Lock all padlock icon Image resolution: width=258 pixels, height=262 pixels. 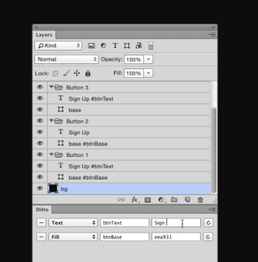tap(88, 73)
